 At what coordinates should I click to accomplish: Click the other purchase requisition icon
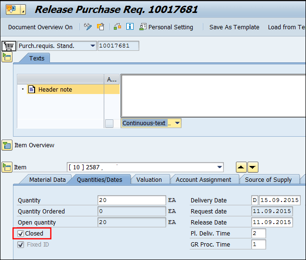point(100,27)
